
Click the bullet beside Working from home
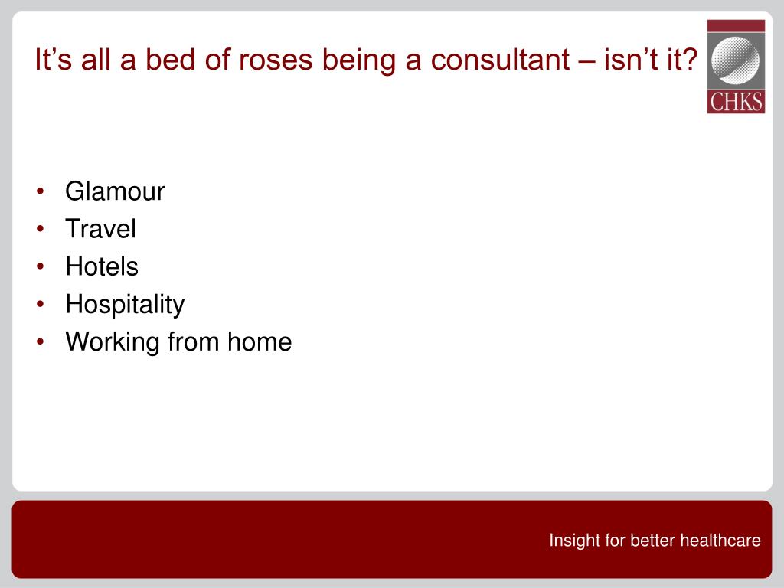[x=41, y=342]
